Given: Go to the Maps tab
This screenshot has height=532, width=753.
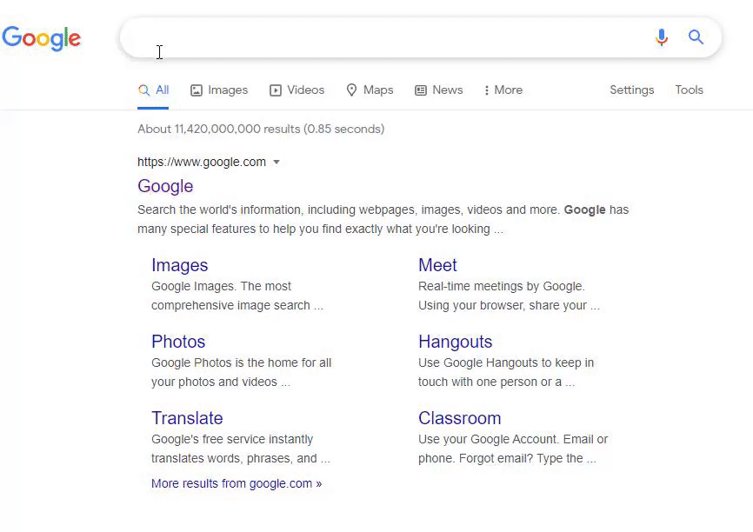Looking at the screenshot, I should tap(370, 90).
